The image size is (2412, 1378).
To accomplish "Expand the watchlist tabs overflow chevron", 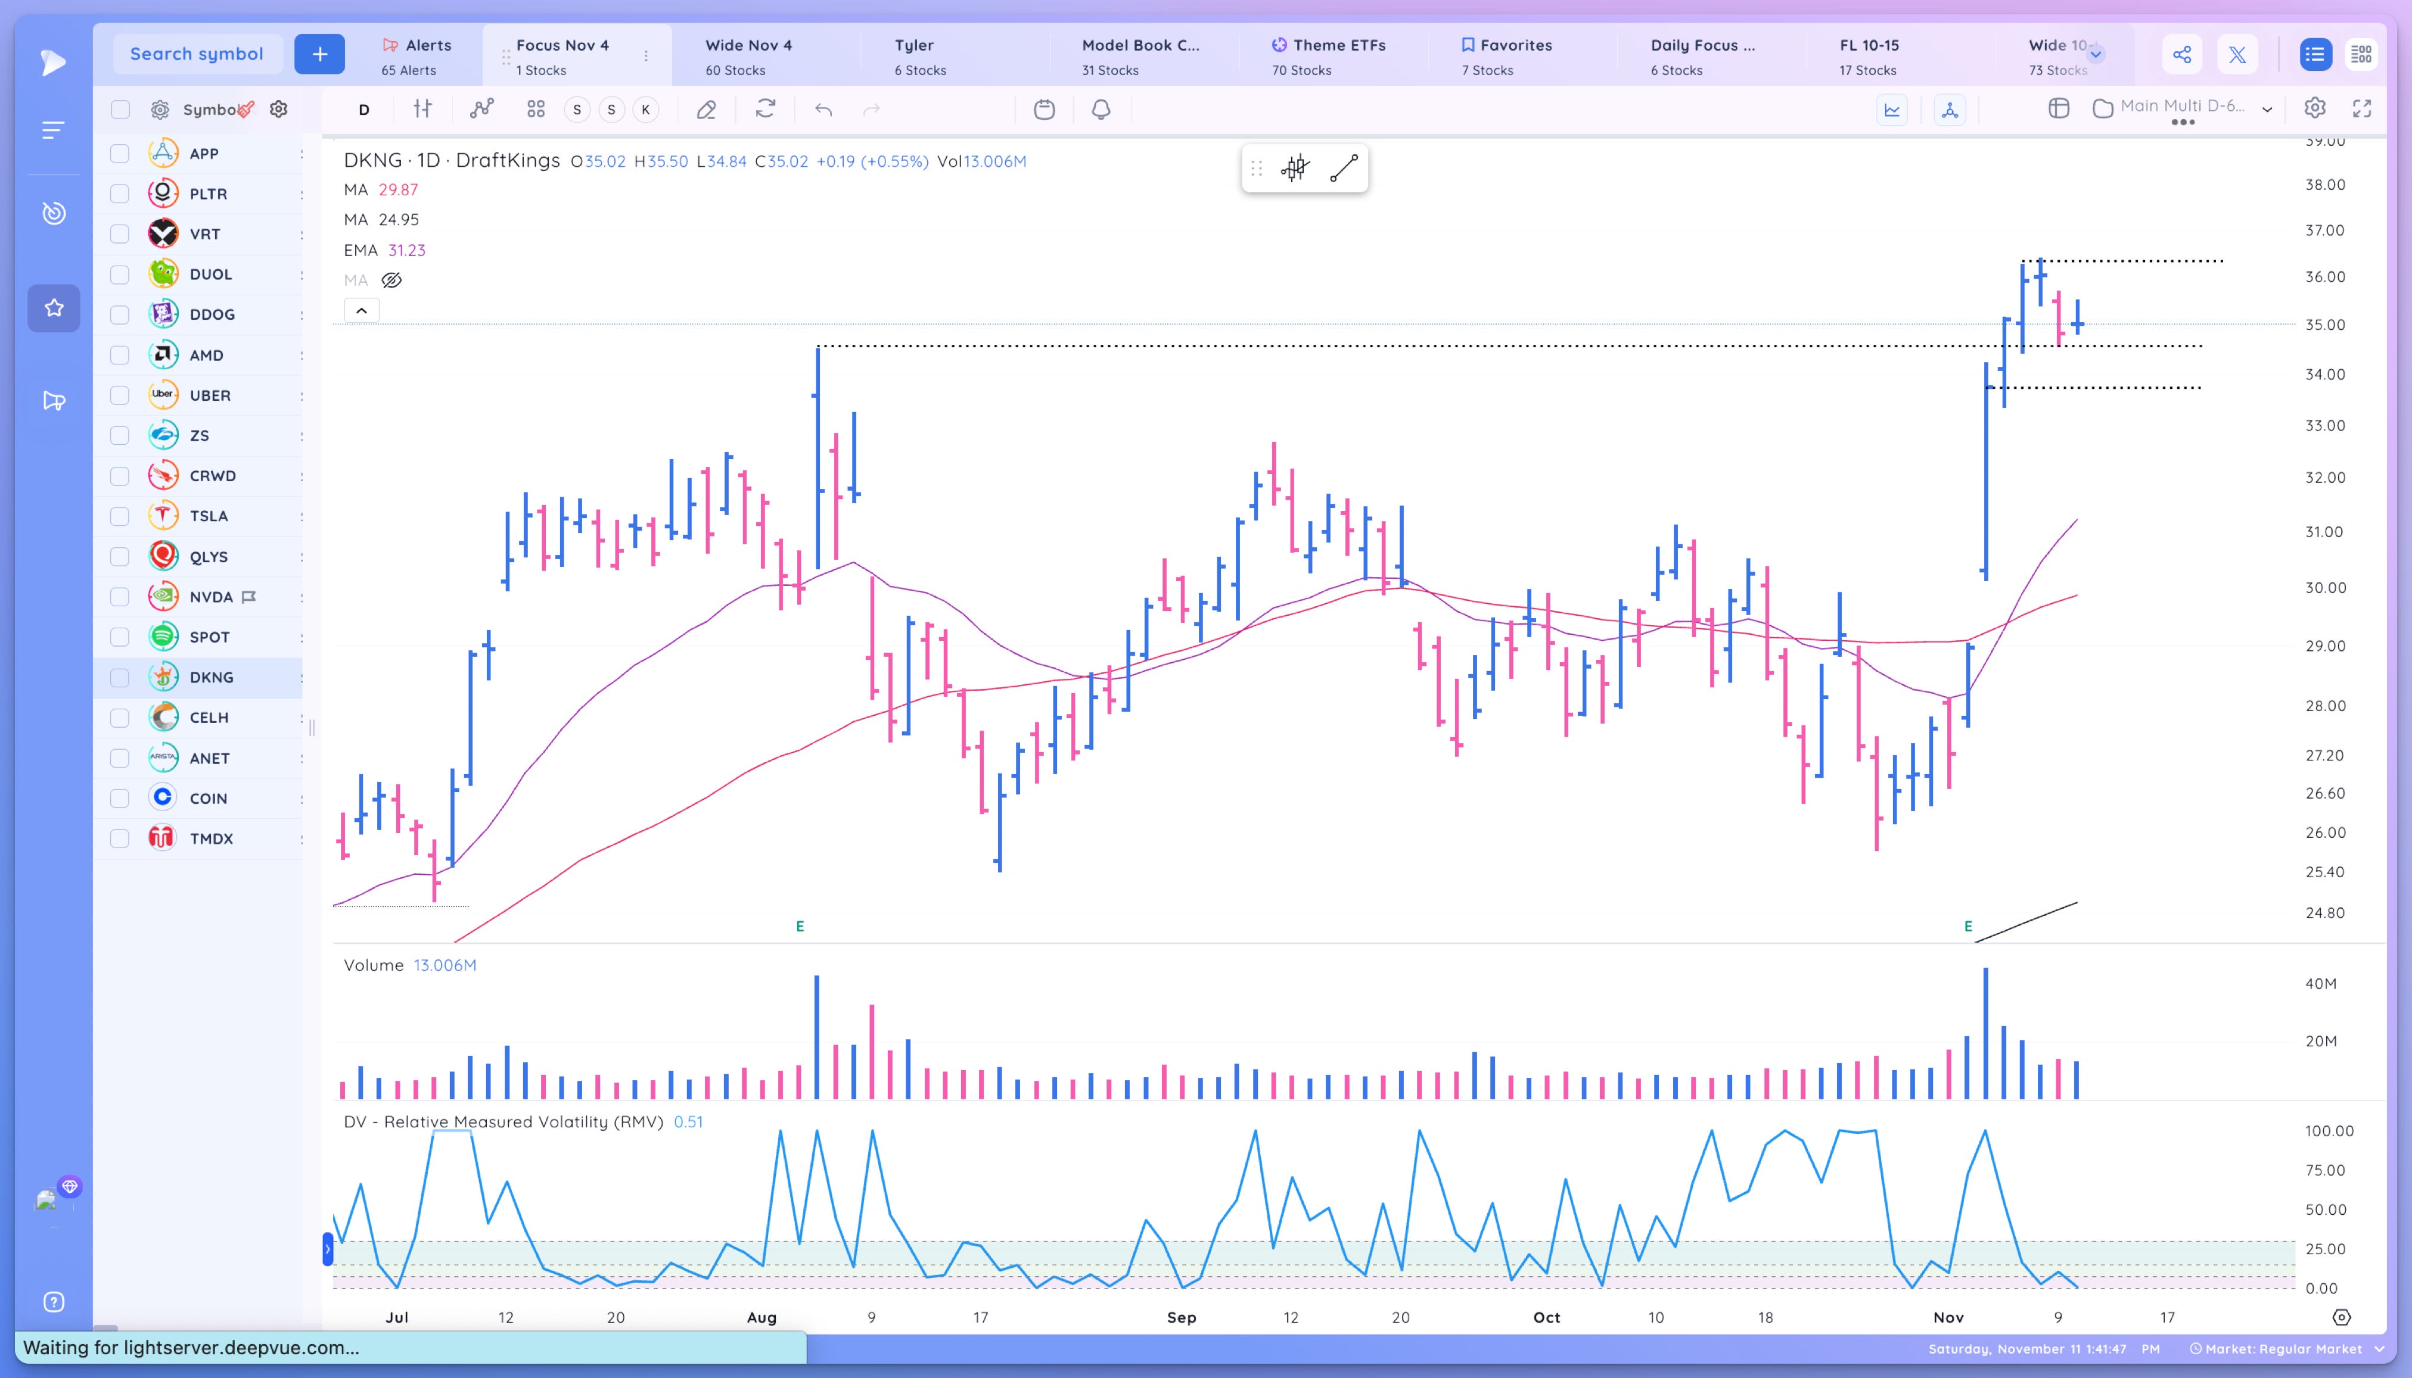I will 2096,54.
